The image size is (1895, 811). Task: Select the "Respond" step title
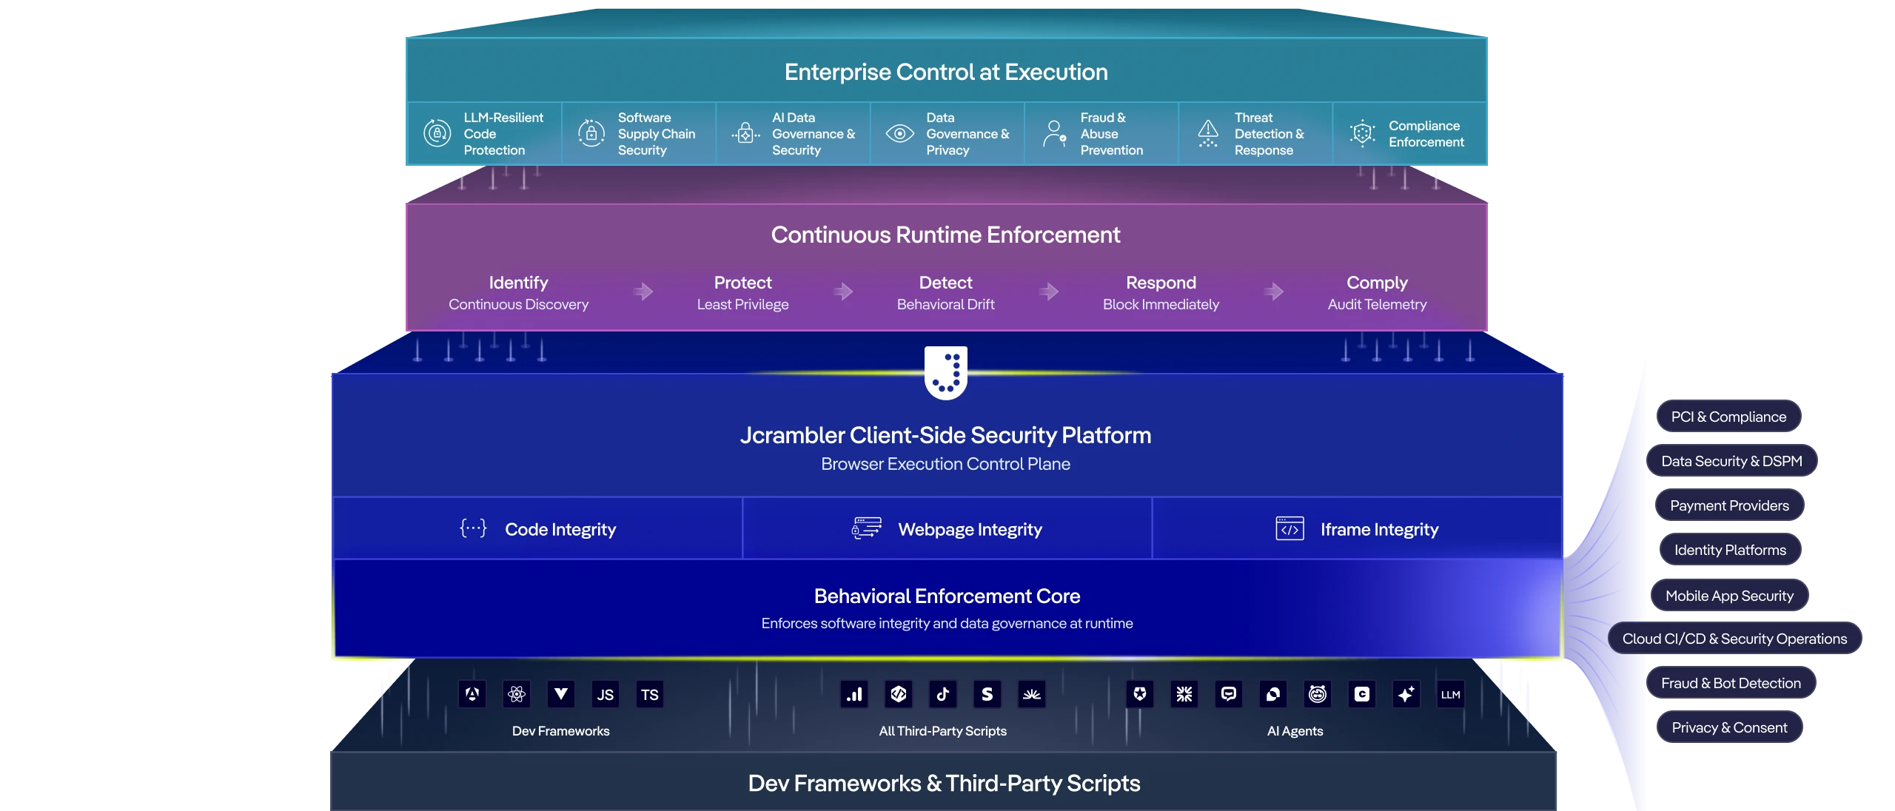click(x=1161, y=283)
